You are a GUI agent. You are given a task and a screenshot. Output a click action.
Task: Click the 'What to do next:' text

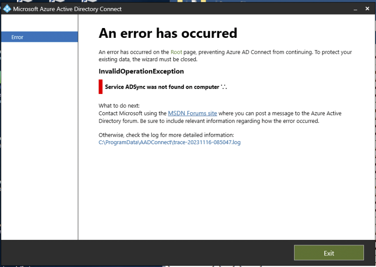tap(119, 105)
